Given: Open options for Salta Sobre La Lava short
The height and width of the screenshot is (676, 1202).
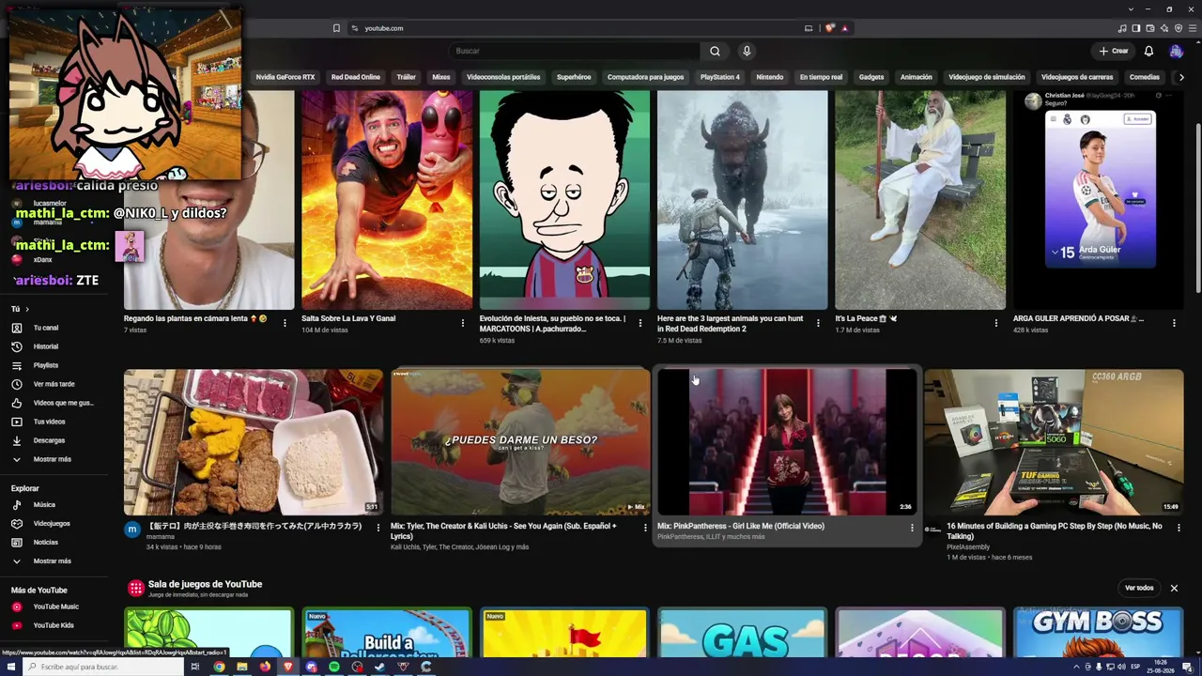Looking at the screenshot, I should (x=463, y=323).
